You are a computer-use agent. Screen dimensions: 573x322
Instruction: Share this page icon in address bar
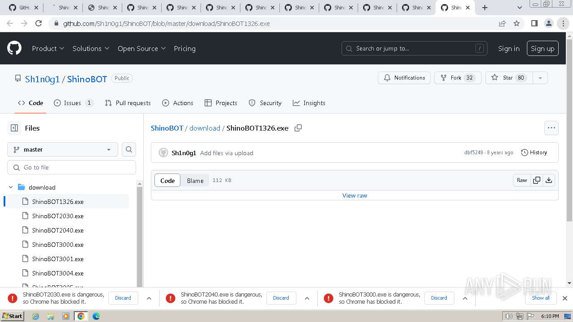(x=502, y=23)
